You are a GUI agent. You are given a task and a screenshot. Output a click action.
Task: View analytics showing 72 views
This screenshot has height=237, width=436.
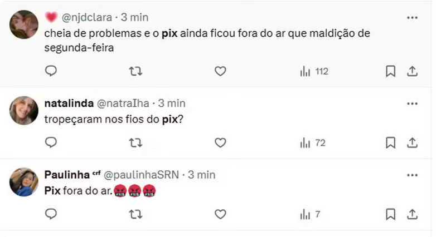[x=313, y=143]
